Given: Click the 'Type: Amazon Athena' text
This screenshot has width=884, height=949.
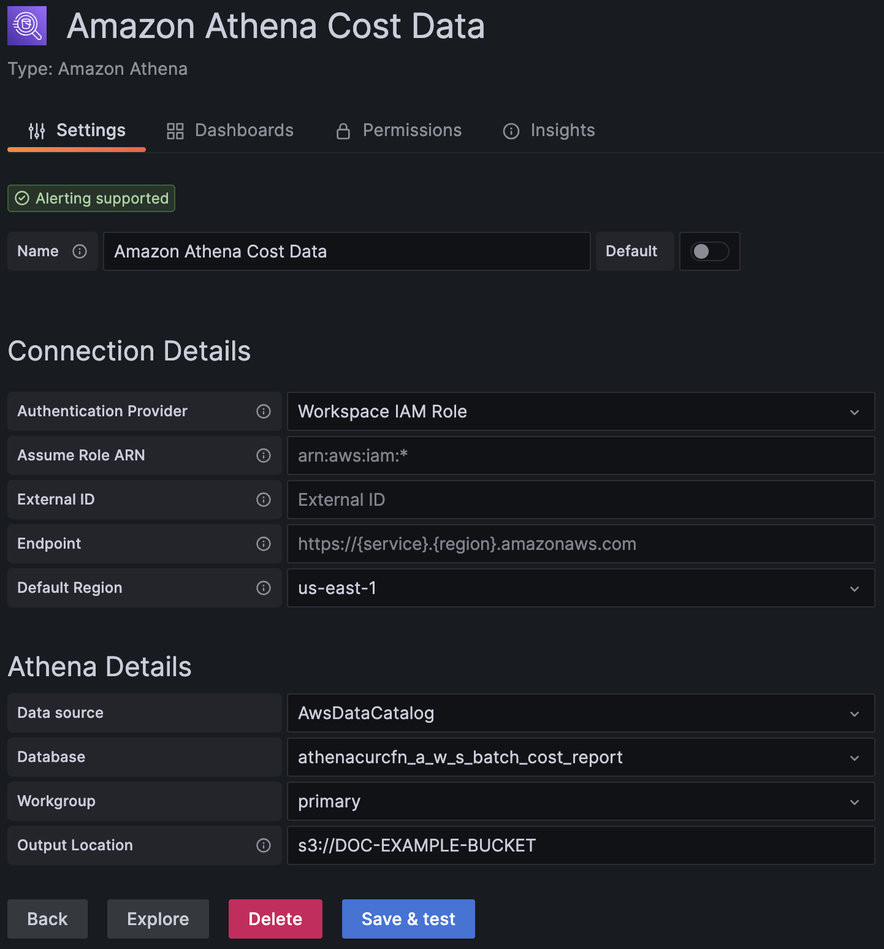Looking at the screenshot, I should coord(97,69).
